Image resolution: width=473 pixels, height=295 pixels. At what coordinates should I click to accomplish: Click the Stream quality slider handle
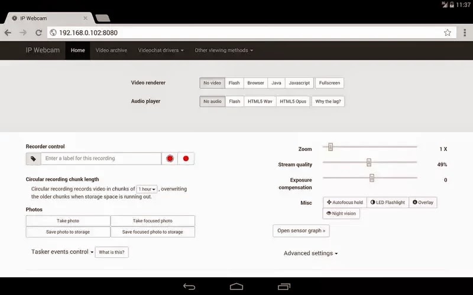368,162
